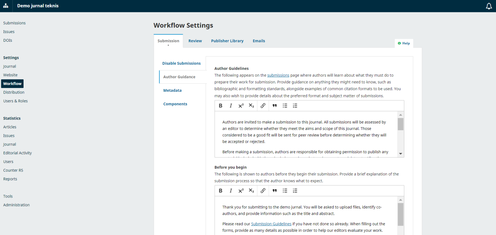Insert blockquote in Before you begin editor
The width and height of the screenshot is (496, 235).
point(274,191)
